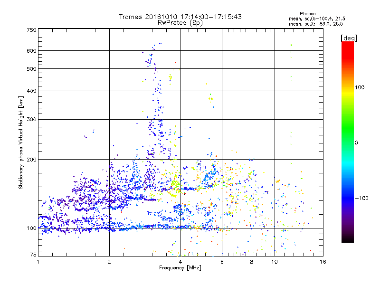This screenshot has height=285, width=380.
Task: Click the frequency axis tick label 10
Action: click(275, 262)
